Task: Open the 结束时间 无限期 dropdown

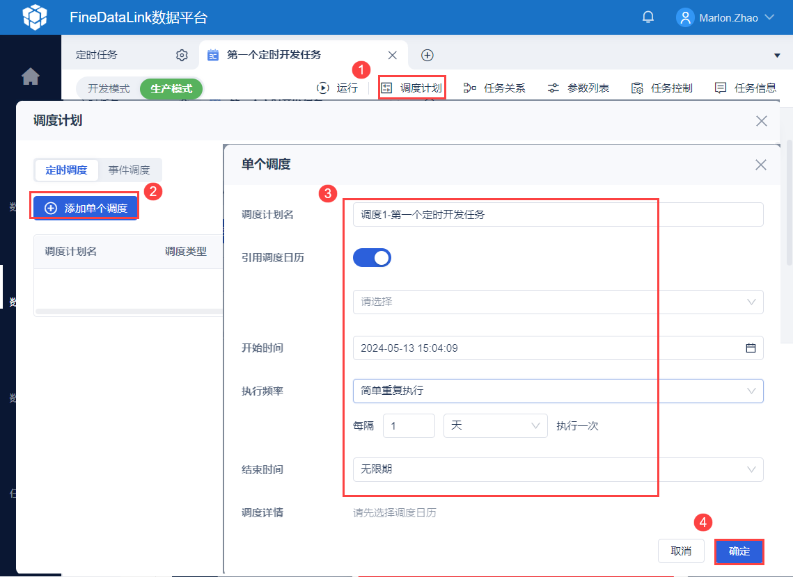Action: (558, 469)
